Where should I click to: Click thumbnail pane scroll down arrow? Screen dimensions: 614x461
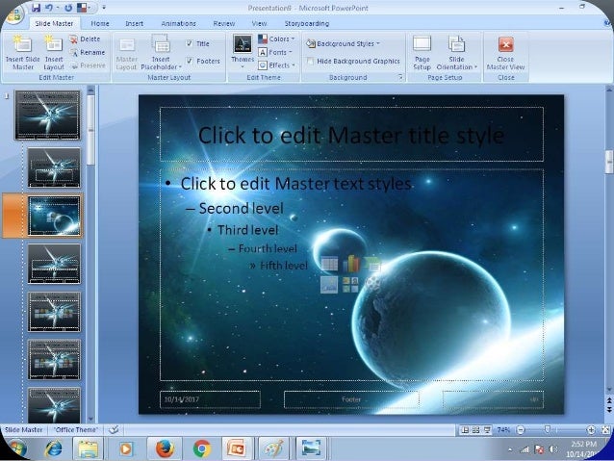click(x=90, y=419)
